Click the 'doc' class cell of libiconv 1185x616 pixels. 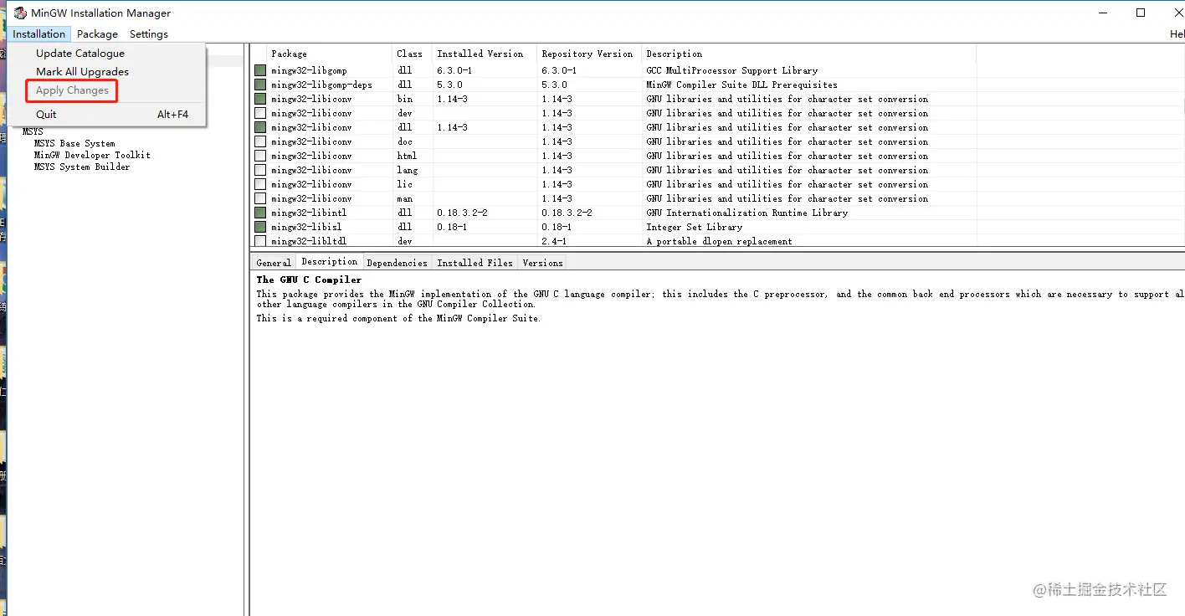(x=405, y=141)
